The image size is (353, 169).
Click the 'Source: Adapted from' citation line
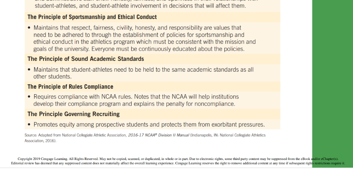click(x=145, y=135)
